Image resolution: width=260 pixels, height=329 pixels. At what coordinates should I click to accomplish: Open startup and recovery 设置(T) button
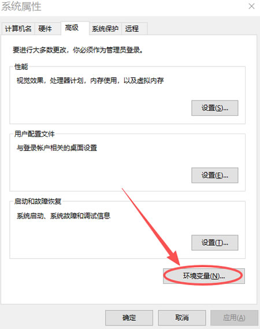(215, 242)
